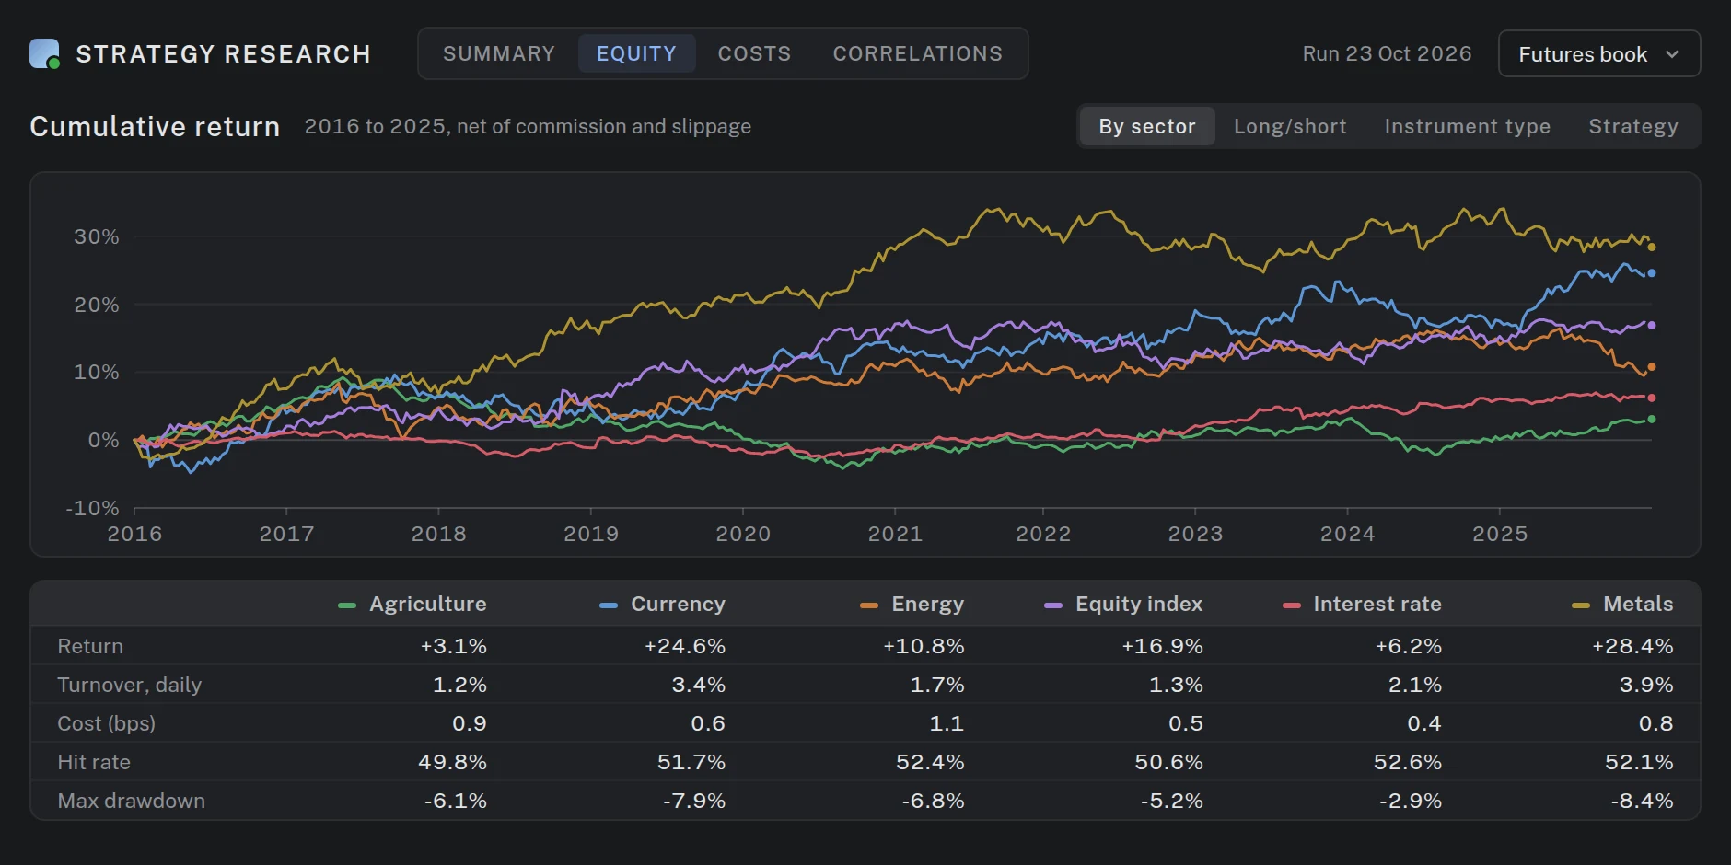Viewport: 1731px width, 865px height.
Task: Click the Currency line endpoint dot on the chart
Action: (x=1652, y=273)
